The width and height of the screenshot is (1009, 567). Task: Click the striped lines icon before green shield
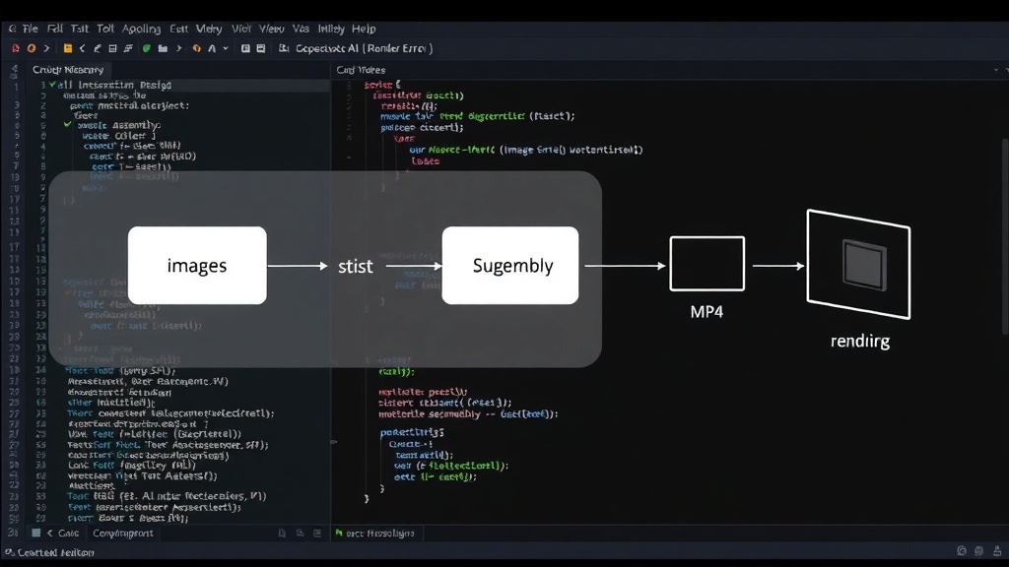[x=128, y=48]
